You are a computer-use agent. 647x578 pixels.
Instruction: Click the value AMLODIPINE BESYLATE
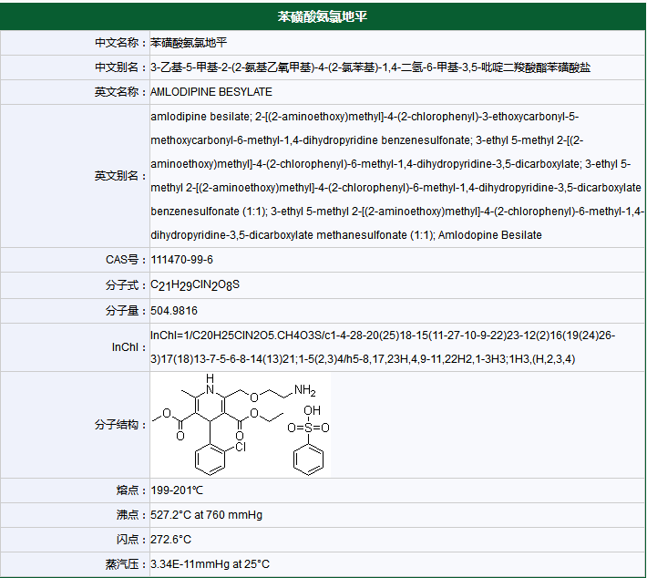point(211,92)
